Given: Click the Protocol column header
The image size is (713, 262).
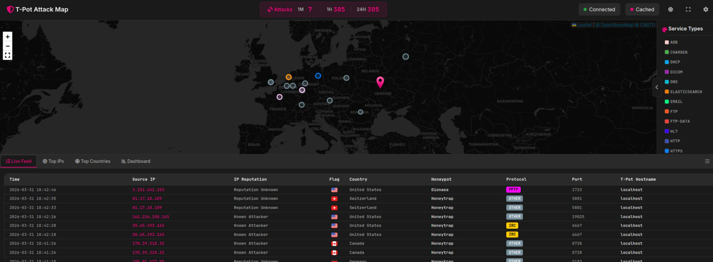Looking at the screenshot, I should click(516, 180).
